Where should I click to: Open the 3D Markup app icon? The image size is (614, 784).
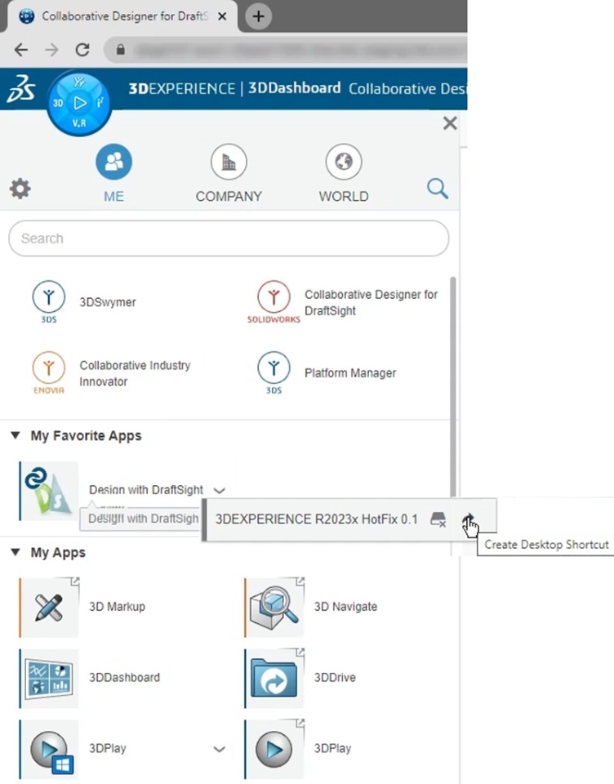49,607
